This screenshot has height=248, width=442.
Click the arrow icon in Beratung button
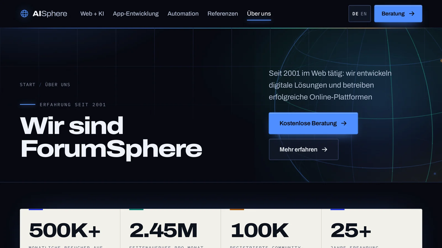(x=412, y=14)
